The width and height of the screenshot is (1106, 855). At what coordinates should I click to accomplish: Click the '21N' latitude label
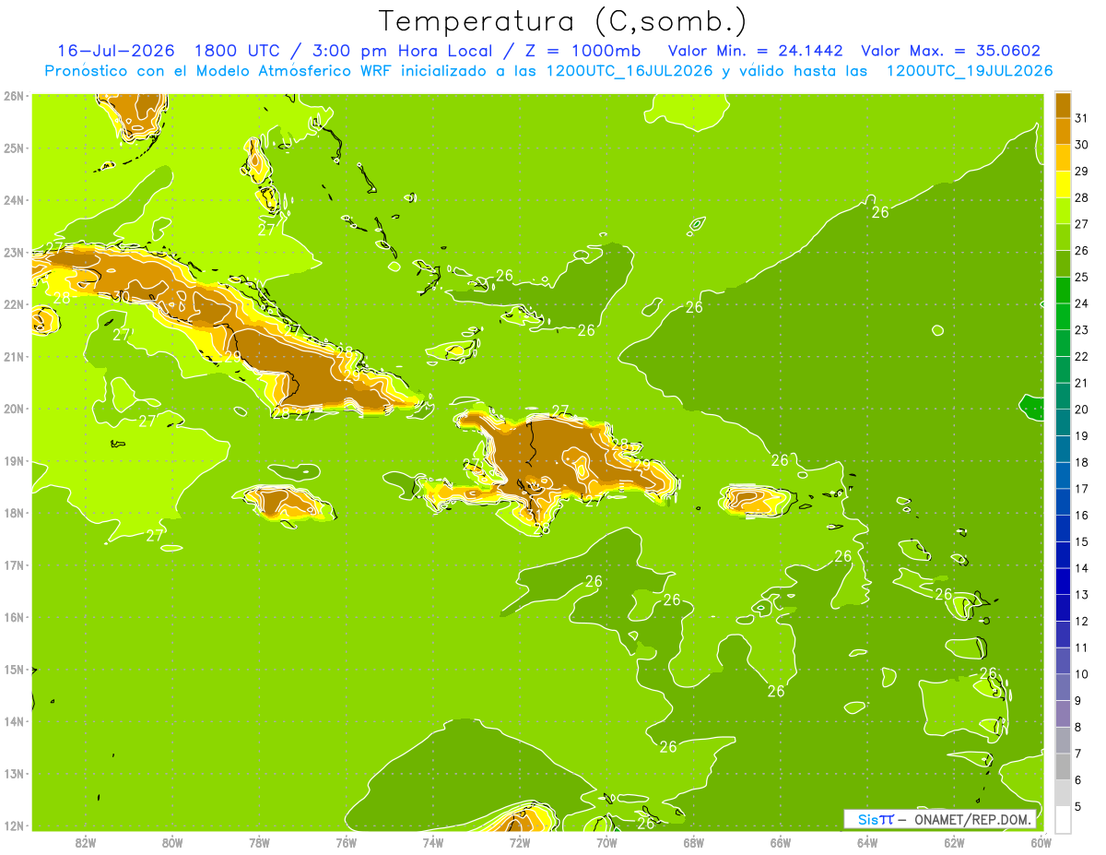coord(13,356)
